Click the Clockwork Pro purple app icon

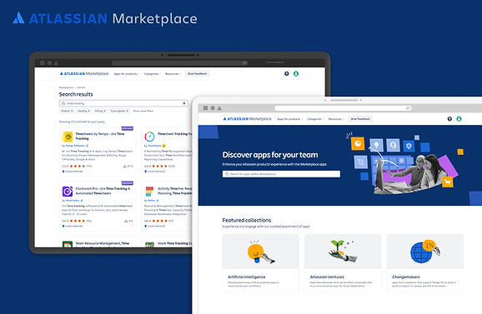click(x=68, y=192)
